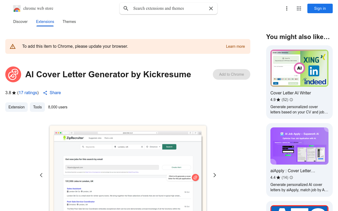The width and height of the screenshot is (338, 211).
Task: Click the You might also like heading
Action: click(x=298, y=37)
